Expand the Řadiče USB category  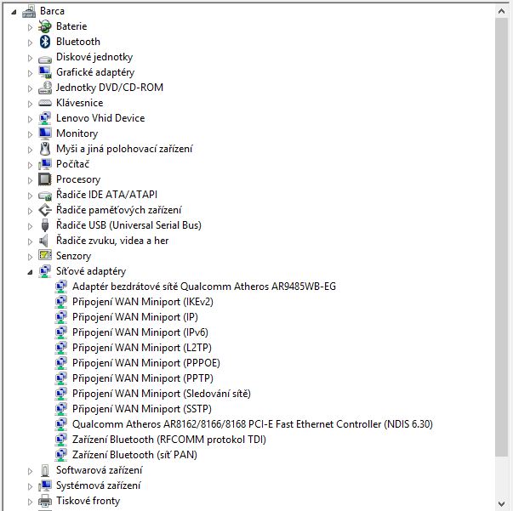coord(30,226)
